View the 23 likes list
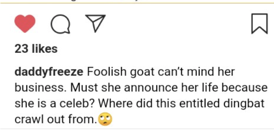 pos(36,49)
